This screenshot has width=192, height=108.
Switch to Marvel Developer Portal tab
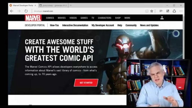click(23, 6)
